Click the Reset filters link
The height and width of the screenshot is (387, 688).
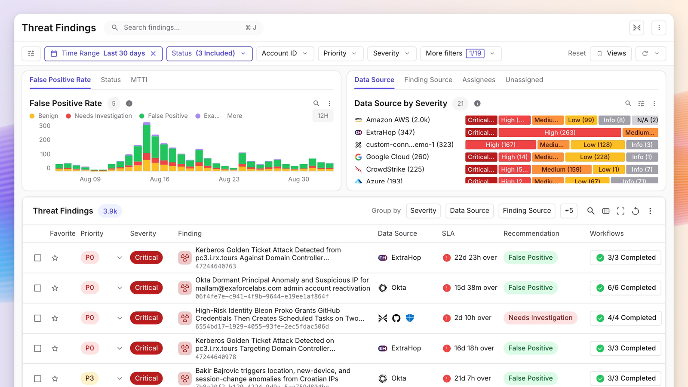[x=577, y=54]
